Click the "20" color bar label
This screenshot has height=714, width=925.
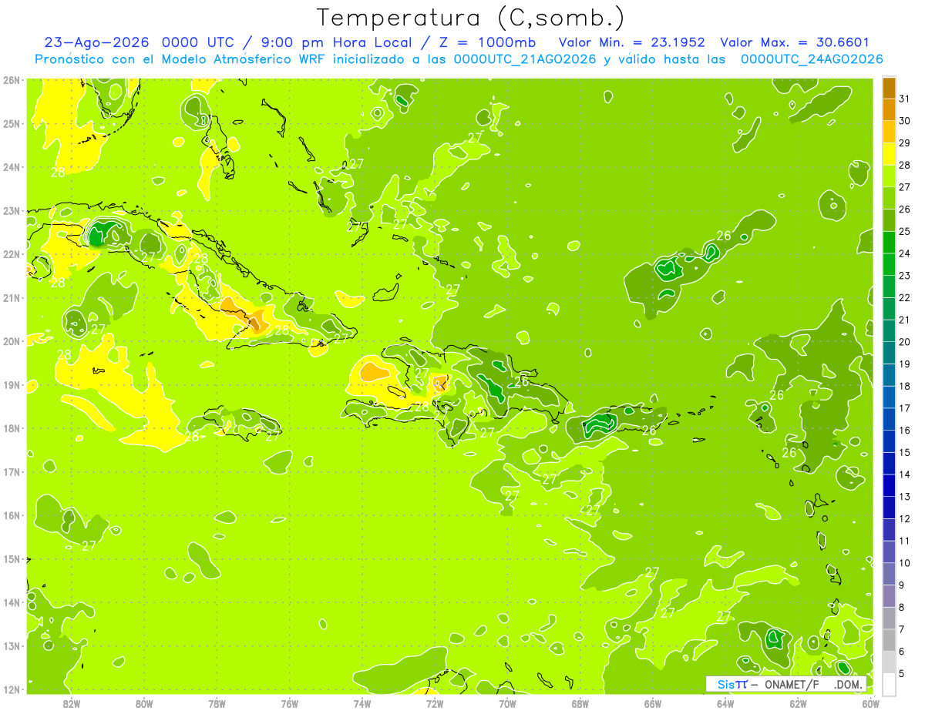coord(904,342)
